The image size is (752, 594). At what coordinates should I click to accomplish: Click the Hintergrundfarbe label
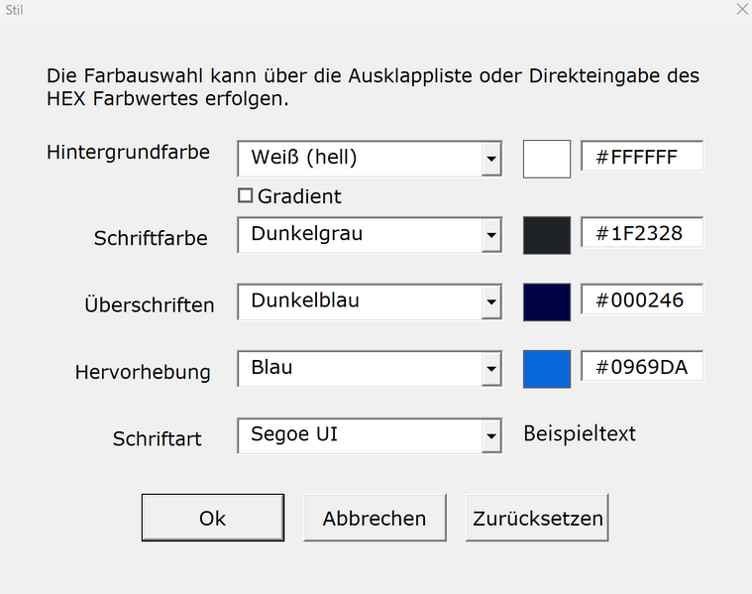coord(128,153)
